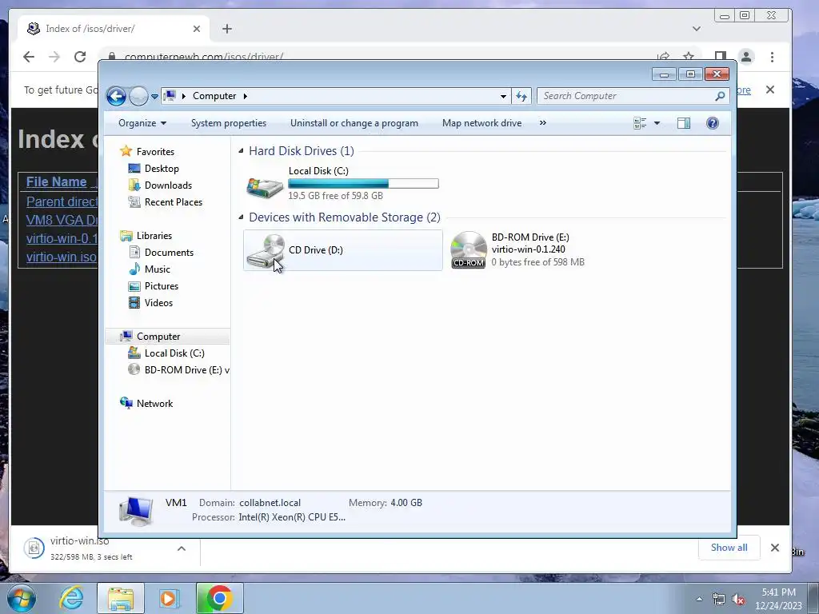Refresh the Computer folder view

pos(521,96)
